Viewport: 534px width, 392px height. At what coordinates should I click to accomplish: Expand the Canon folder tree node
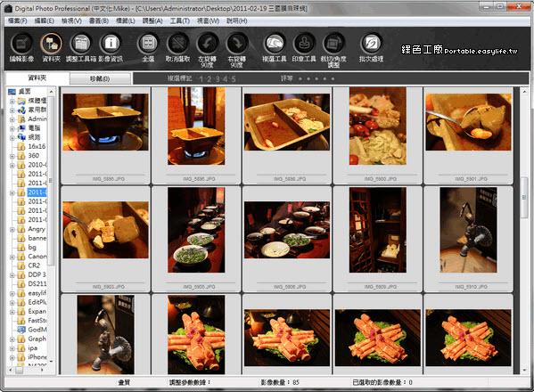pyautogui.click(x=12, y=257)
